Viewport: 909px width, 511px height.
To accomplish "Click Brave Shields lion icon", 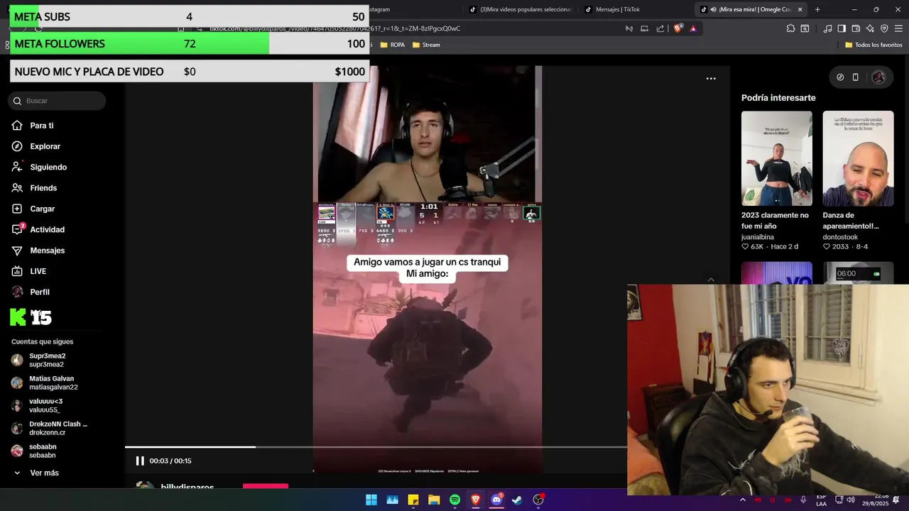I will [x=677, y=28].
